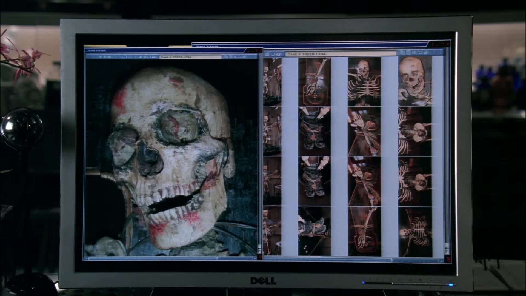Viewport: 526px width, 296px height.
Task: Click first icon right of left viewer Case field
Action: click(x=226, y=56)
